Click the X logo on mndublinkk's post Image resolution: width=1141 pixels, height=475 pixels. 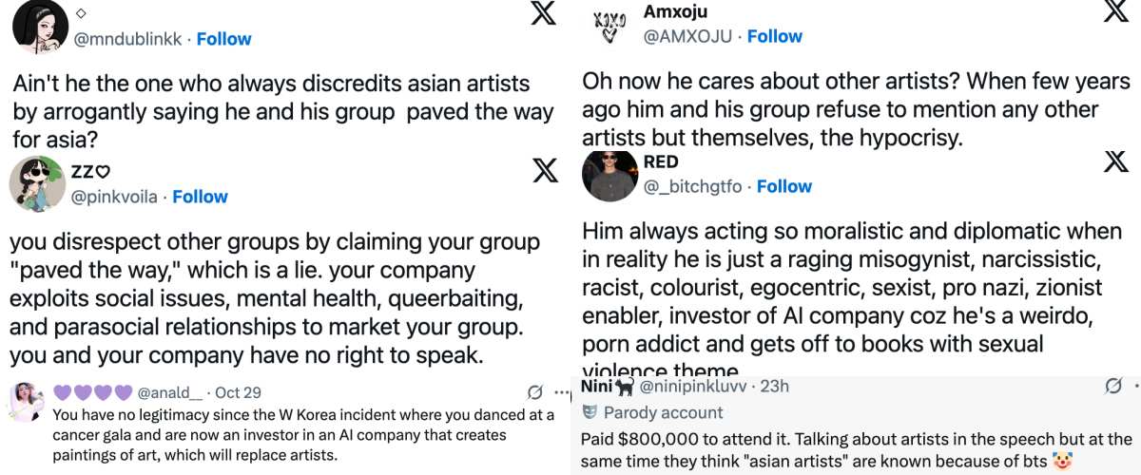(x=543, y=13)
